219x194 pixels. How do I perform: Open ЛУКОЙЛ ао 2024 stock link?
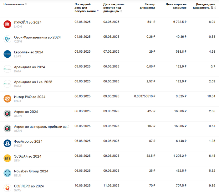(x=28, y=22)
